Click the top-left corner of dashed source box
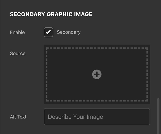161x134 pixels. pyautogui.click(x=47, y=48)
